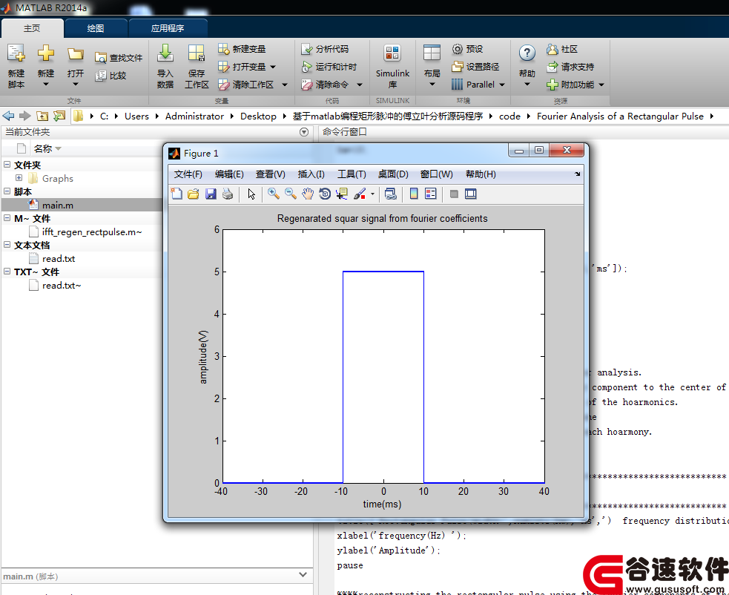Open the 文件(F) menu in Figure 1

pyautogui.click(x=188, y=174)
